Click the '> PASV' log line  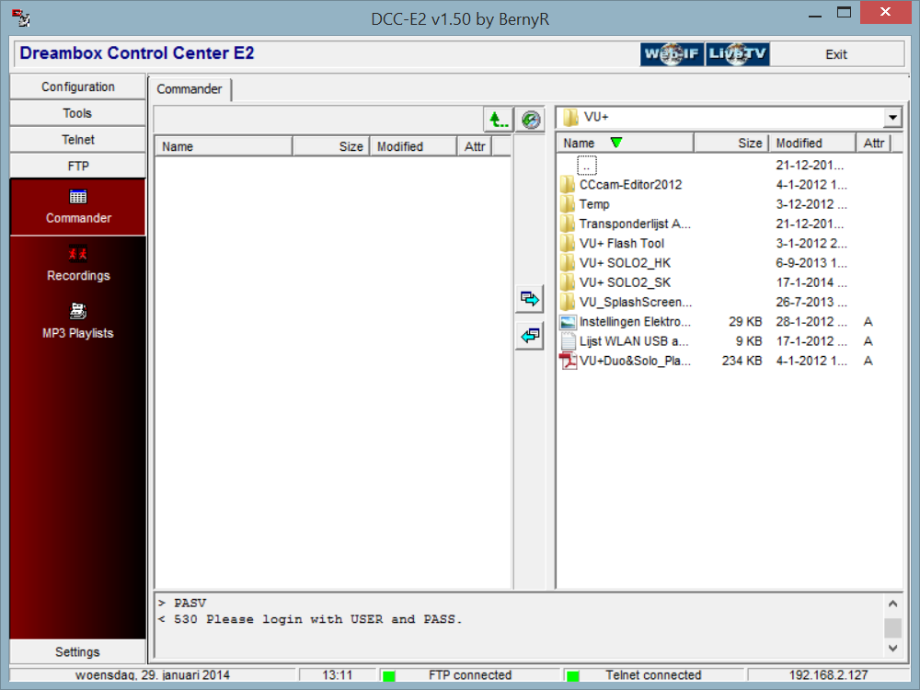[x=182, y=604]
